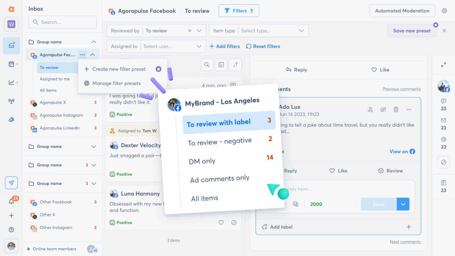Select Manage filter presets menu item

point(116,83)
